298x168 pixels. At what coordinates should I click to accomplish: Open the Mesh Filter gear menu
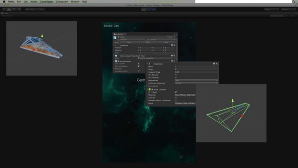[174, 56]
